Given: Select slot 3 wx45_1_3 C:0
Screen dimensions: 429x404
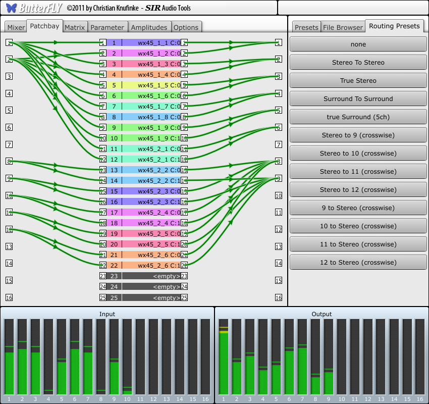Looking at the screenshot, I should 144,64.
